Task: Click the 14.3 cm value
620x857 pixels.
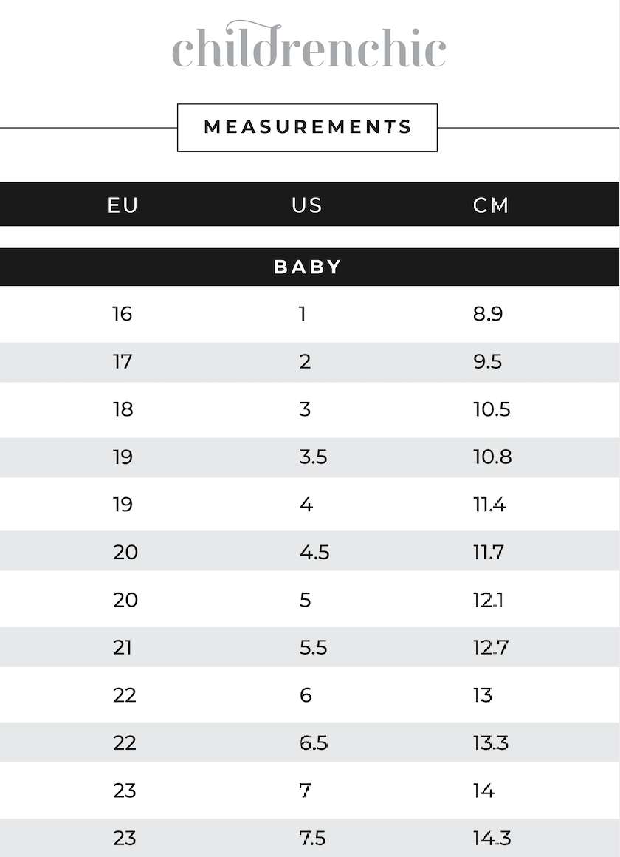Action: (x=492, y=838)
